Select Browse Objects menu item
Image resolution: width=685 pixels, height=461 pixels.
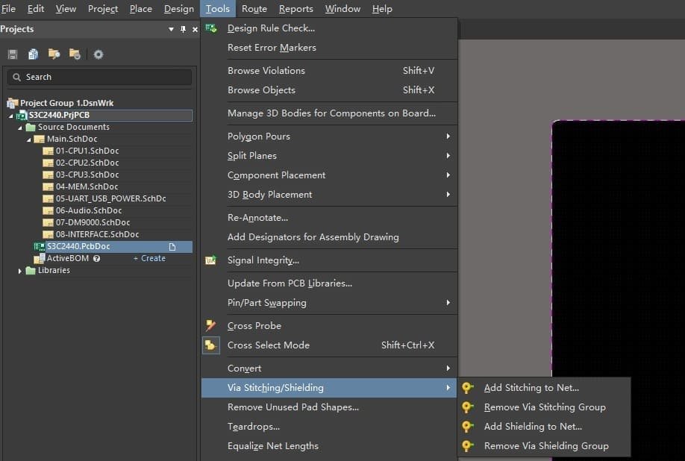[329, 90]
